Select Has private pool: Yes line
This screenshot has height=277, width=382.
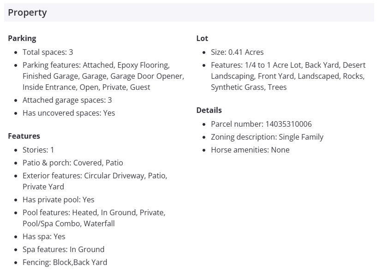[x=58, y=200]
